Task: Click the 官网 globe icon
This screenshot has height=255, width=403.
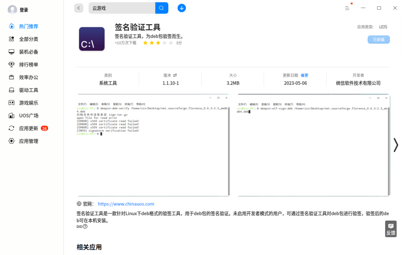Action: (79, 204)
